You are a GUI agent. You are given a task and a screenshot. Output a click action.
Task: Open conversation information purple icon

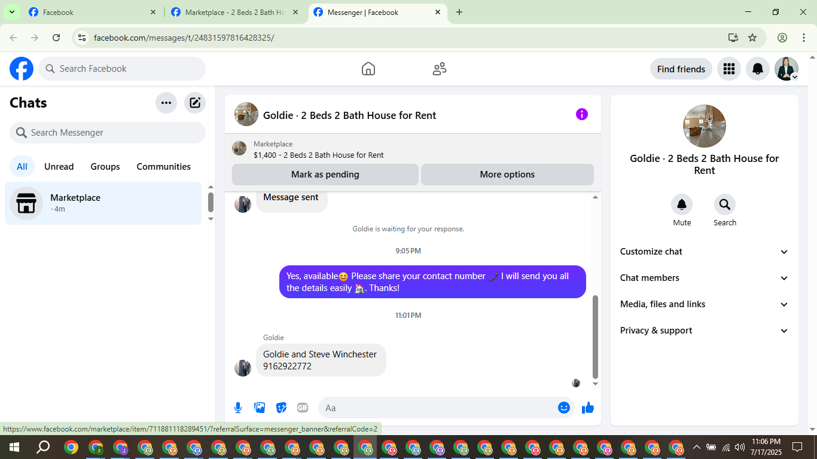[582, 114]
